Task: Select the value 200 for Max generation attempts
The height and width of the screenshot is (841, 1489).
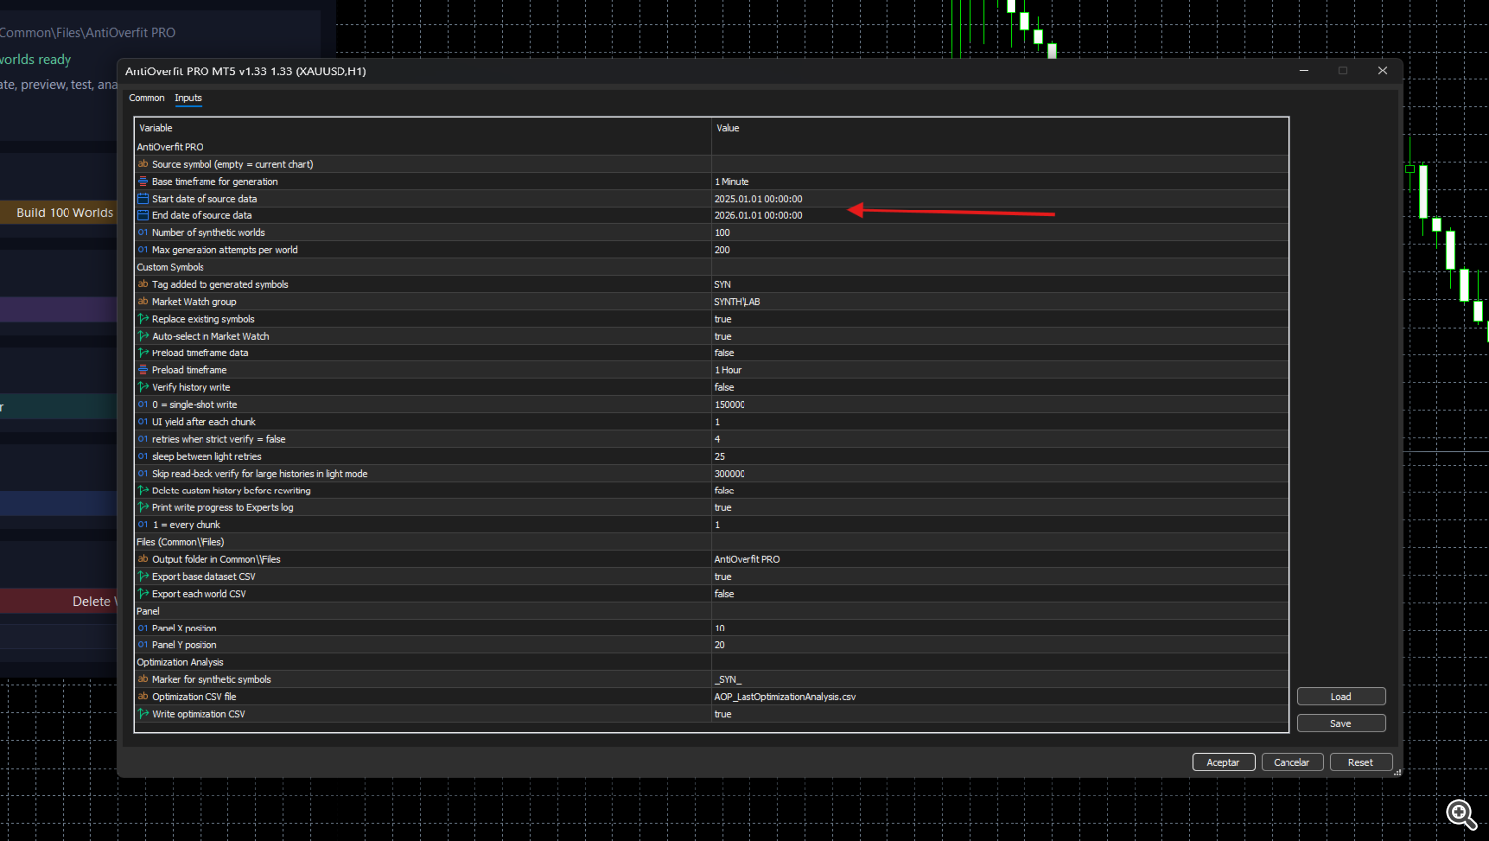Action: pos(722,250)
